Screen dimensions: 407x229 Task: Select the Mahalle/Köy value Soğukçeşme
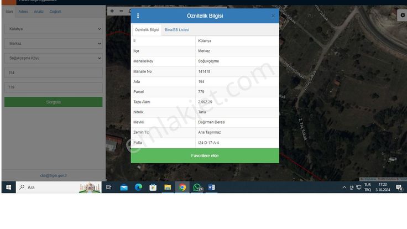click(x=208, y=61)
